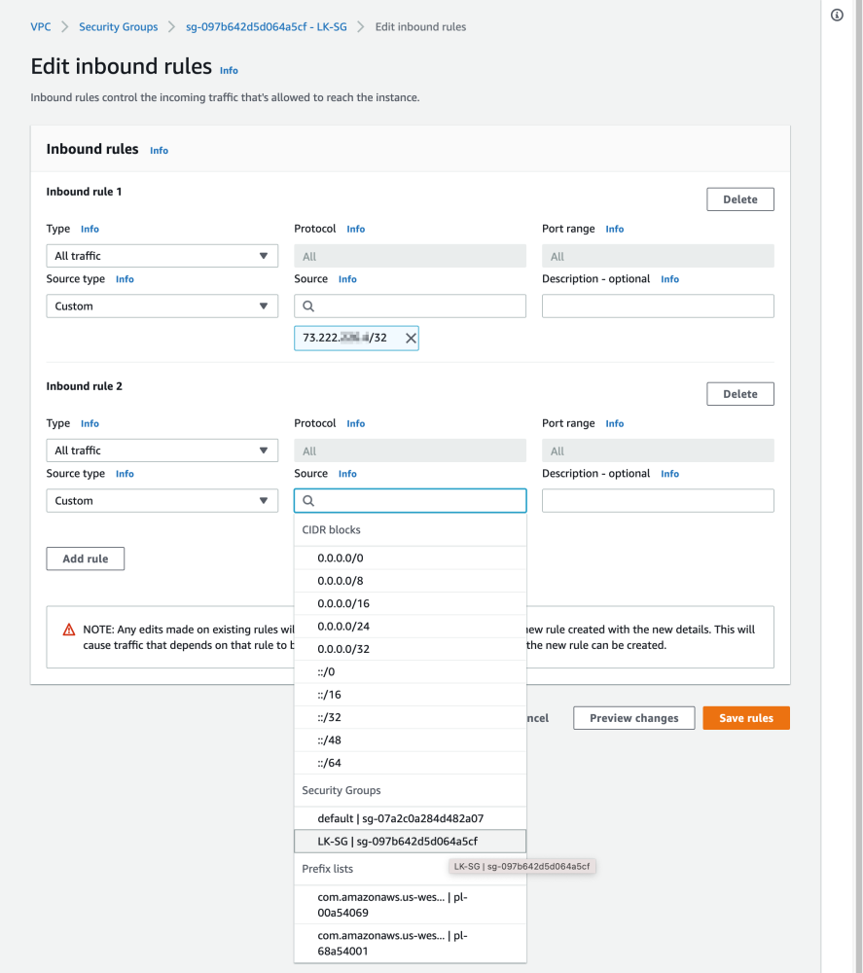Screen dimensions: 863x973
Task: Click the orange Save rules button
Action: (746, 718)
